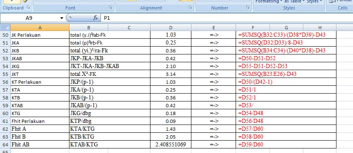Click the value 2.10 in JKG row

pos(171,66)
